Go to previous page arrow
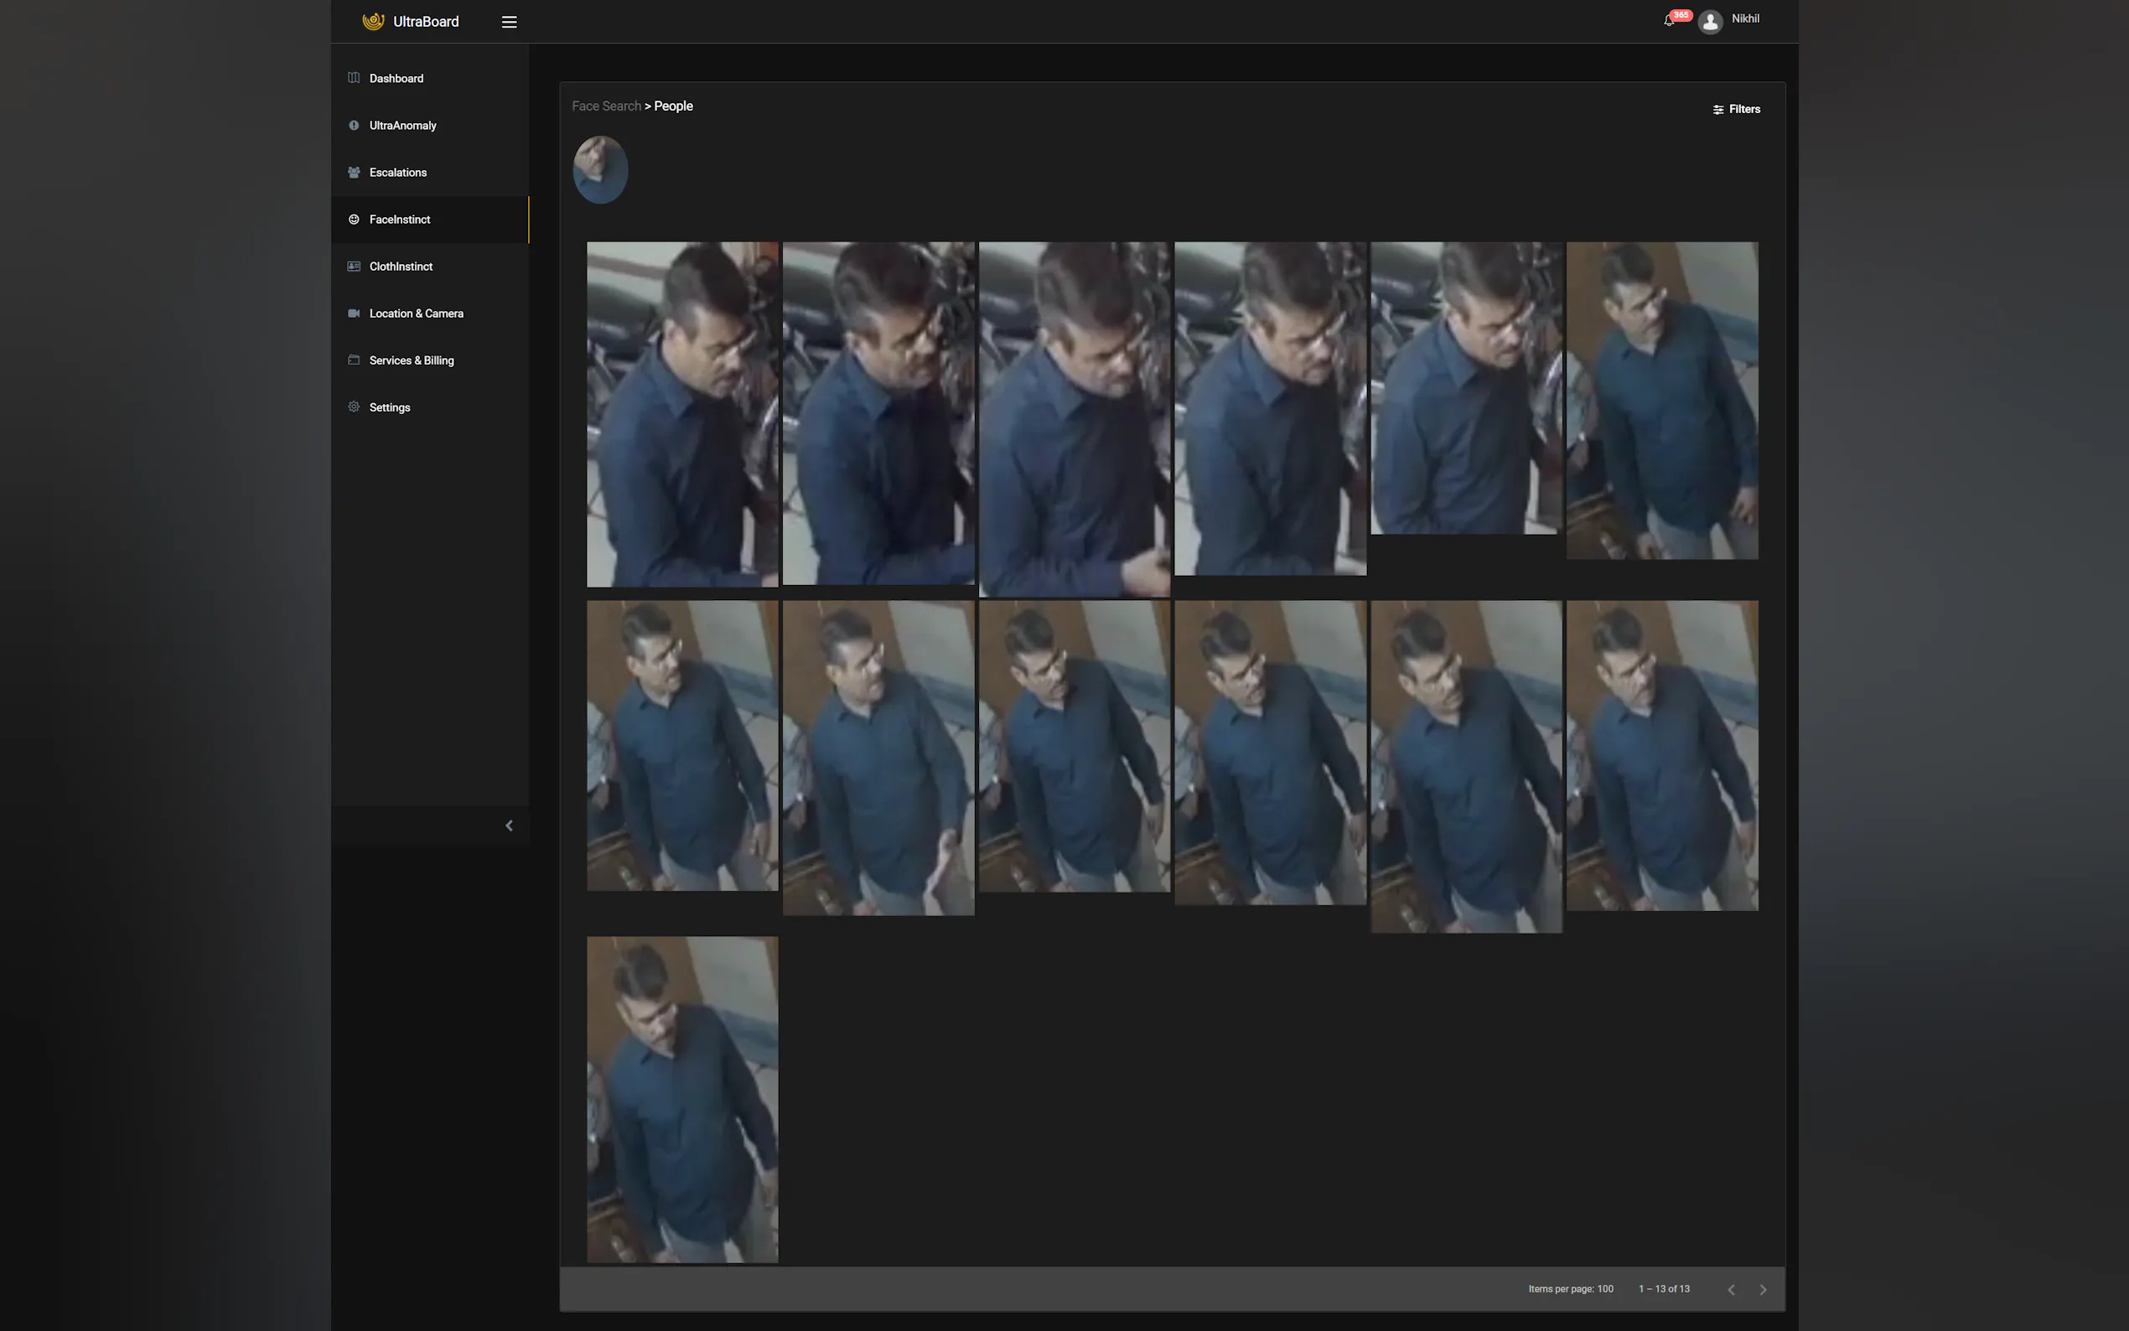This screenshot has height=1331, width=2129. [1731, 1290]
